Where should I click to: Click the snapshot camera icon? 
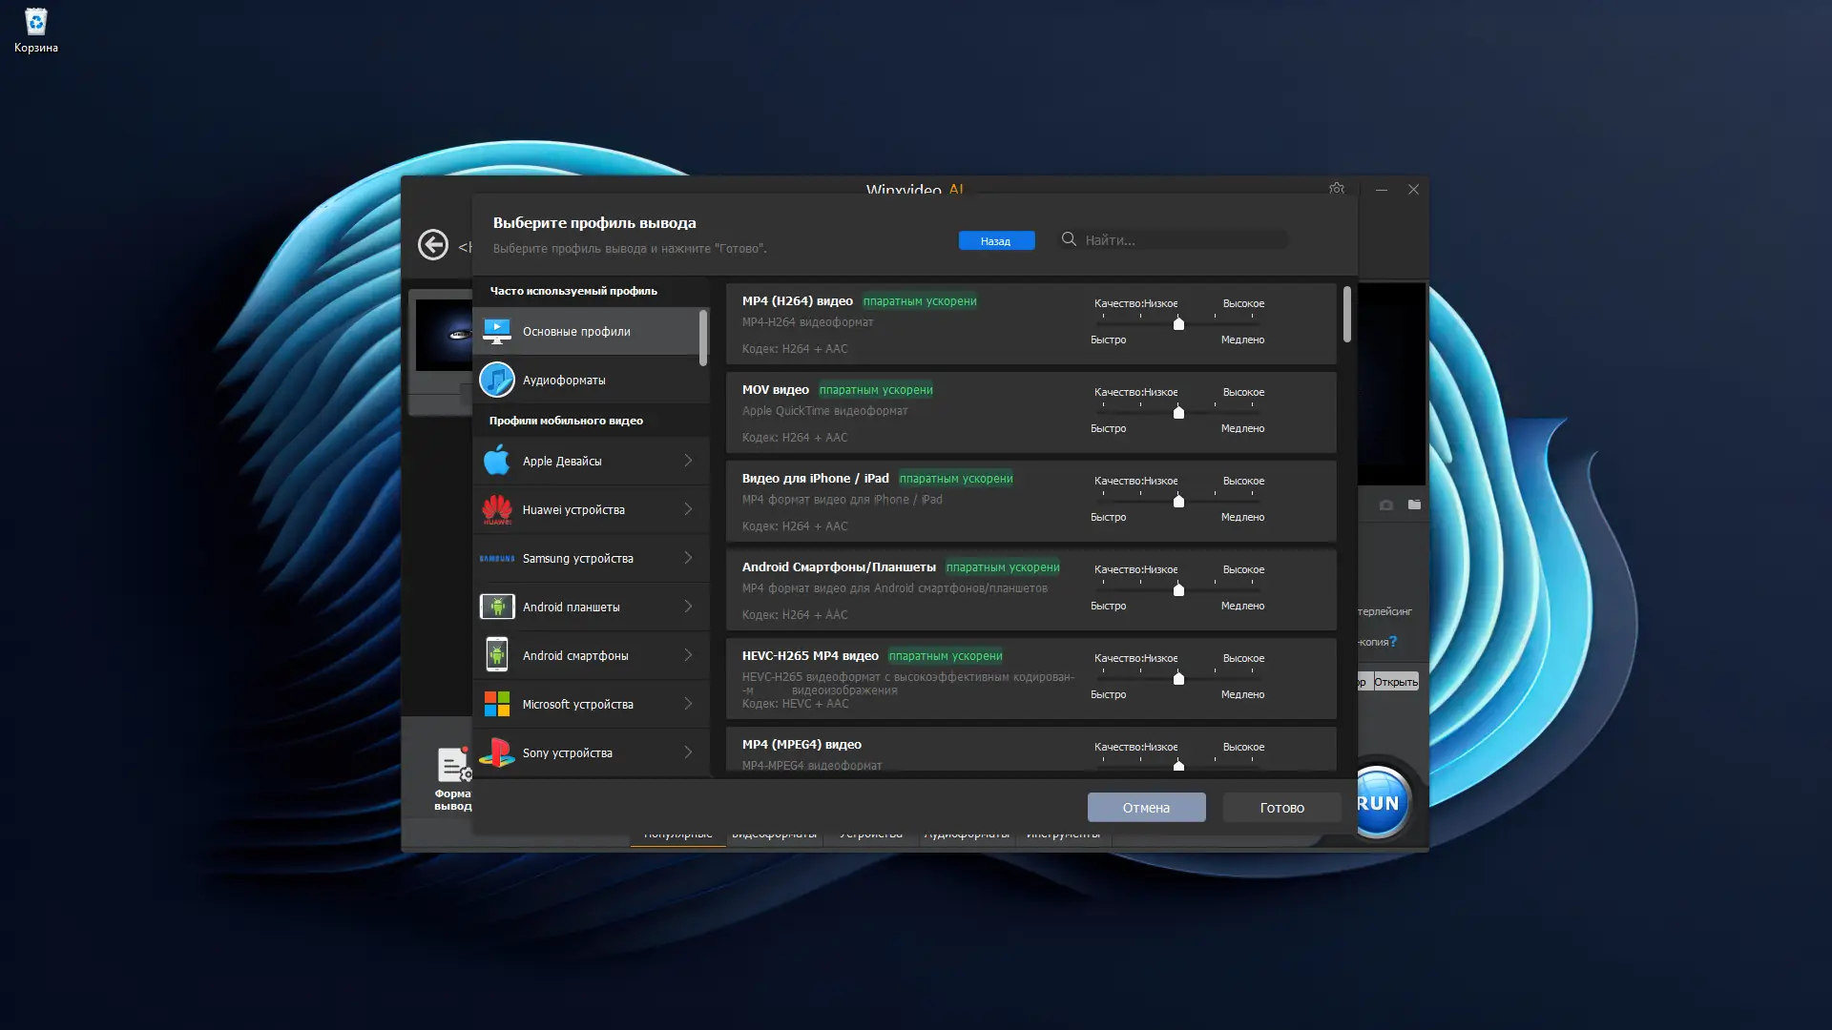click(1385, 505)
